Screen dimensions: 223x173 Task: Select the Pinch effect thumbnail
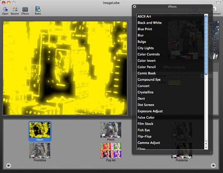tap(111, 131)
